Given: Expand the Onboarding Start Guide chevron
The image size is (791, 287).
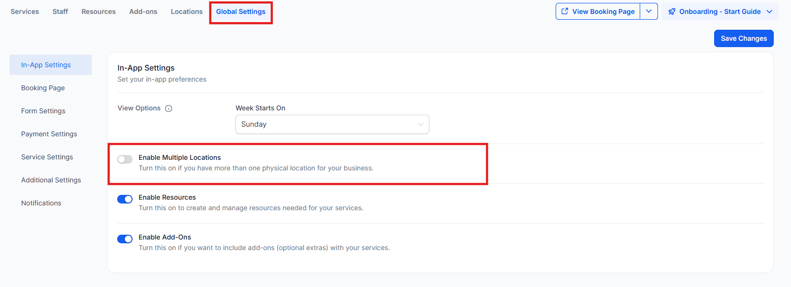Looking at the screenshot, I should point(769,12).
